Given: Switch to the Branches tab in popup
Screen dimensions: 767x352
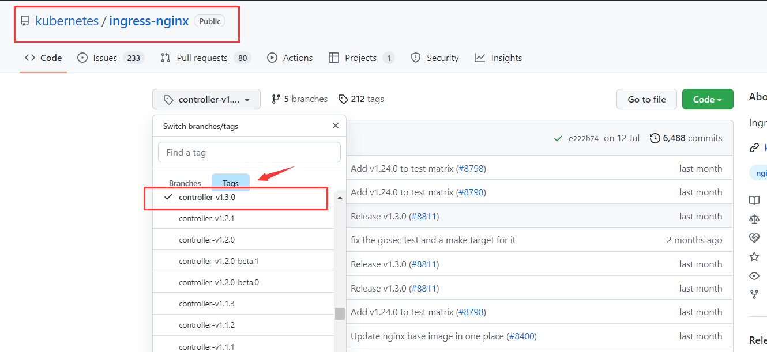Looking at the screenshot, I should pos(185,183).
